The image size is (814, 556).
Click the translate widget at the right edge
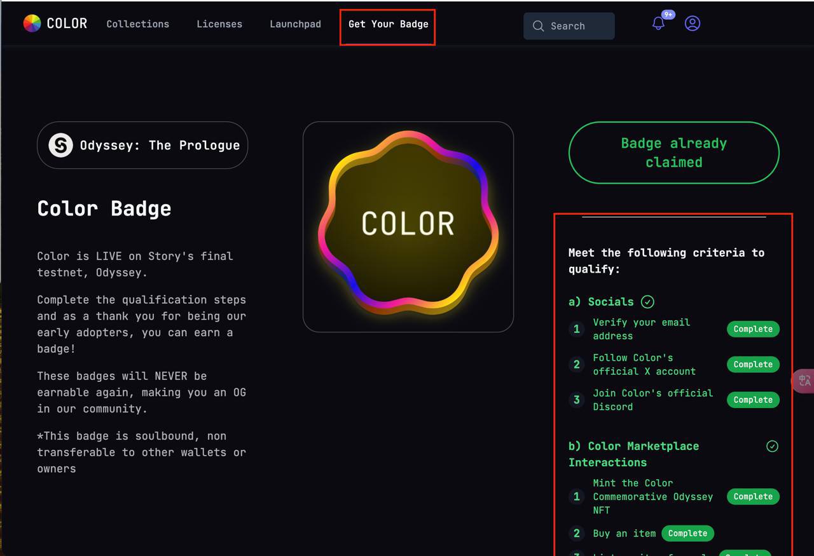804,381
